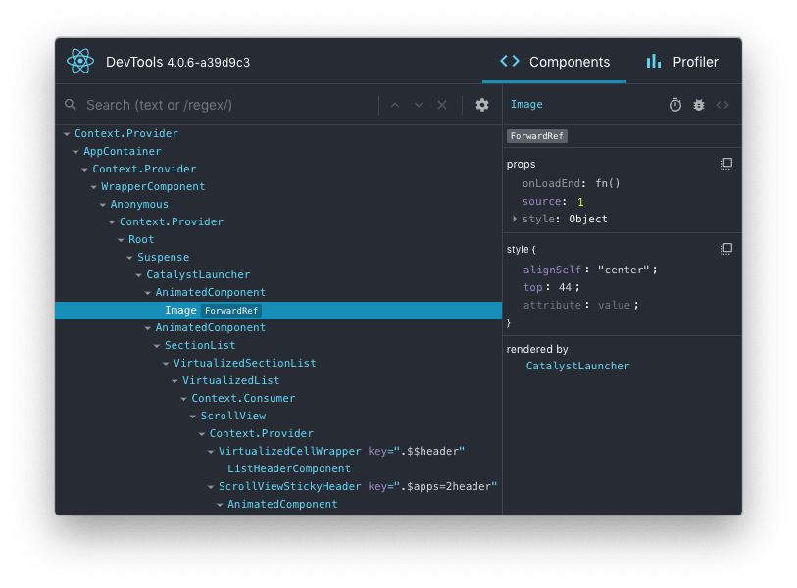Click the suspend stopwatch icon
The height and width of the screenshot is (588, 797).
tap(675, 105)
